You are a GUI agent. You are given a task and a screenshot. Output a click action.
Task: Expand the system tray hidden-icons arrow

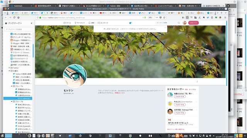tap(213, 136)
